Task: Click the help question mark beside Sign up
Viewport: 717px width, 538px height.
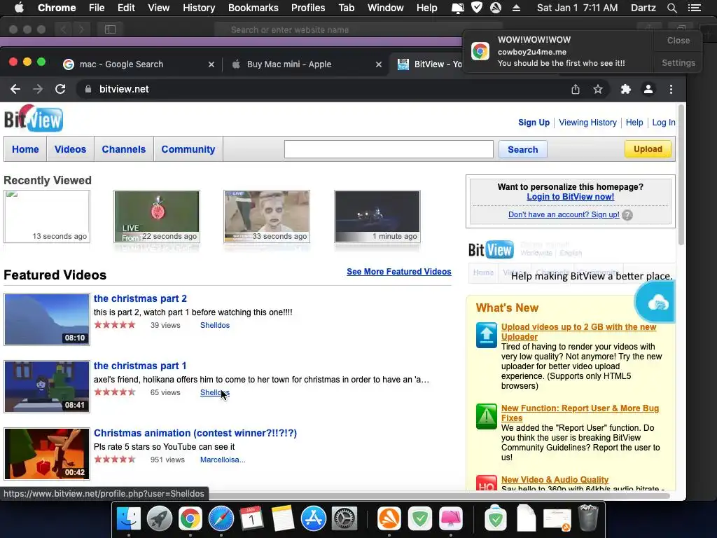Action: 627,215
